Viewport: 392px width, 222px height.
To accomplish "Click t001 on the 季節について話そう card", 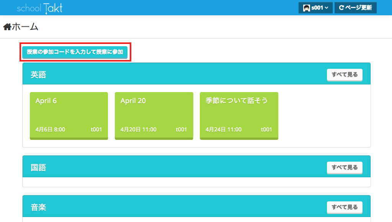I will (266, 130).
